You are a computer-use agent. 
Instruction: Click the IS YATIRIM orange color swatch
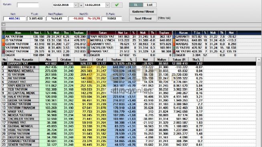(3, 40)
